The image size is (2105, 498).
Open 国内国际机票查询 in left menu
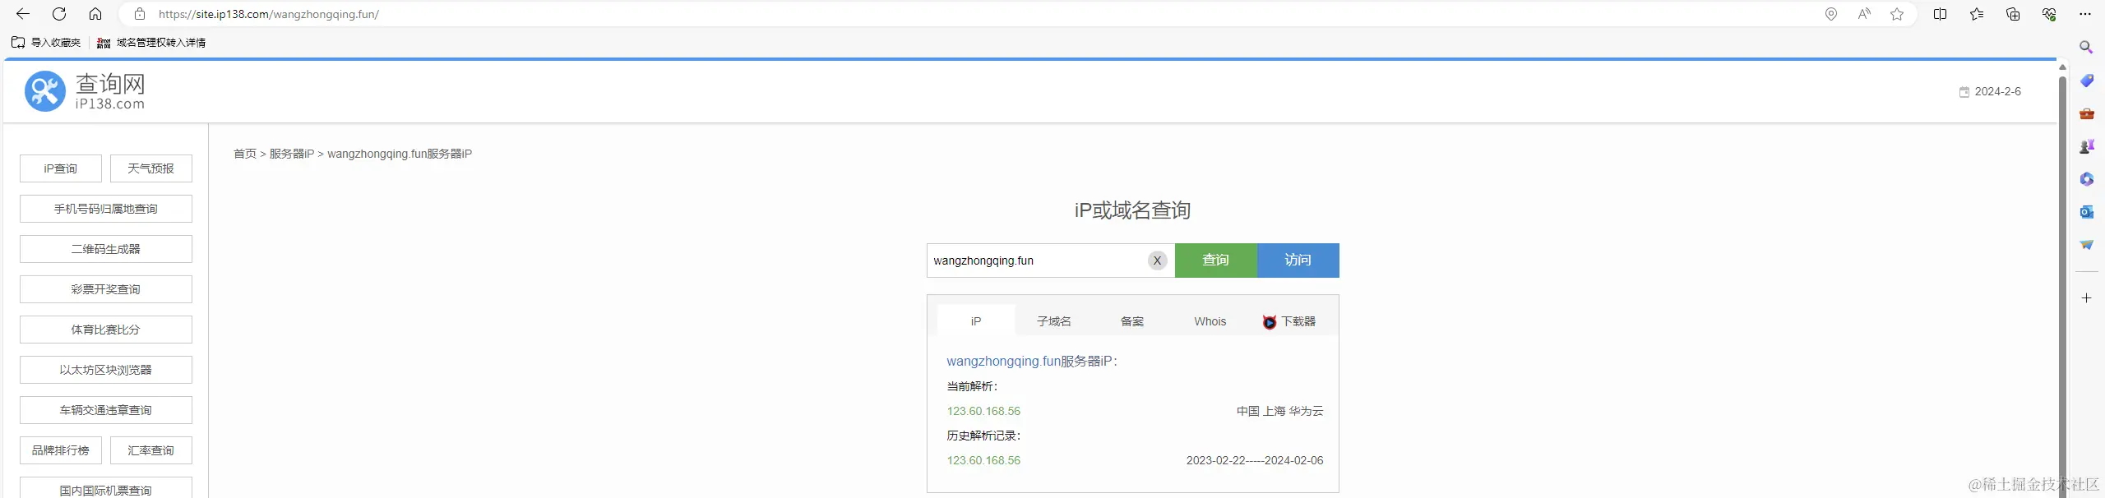[106, 487]
